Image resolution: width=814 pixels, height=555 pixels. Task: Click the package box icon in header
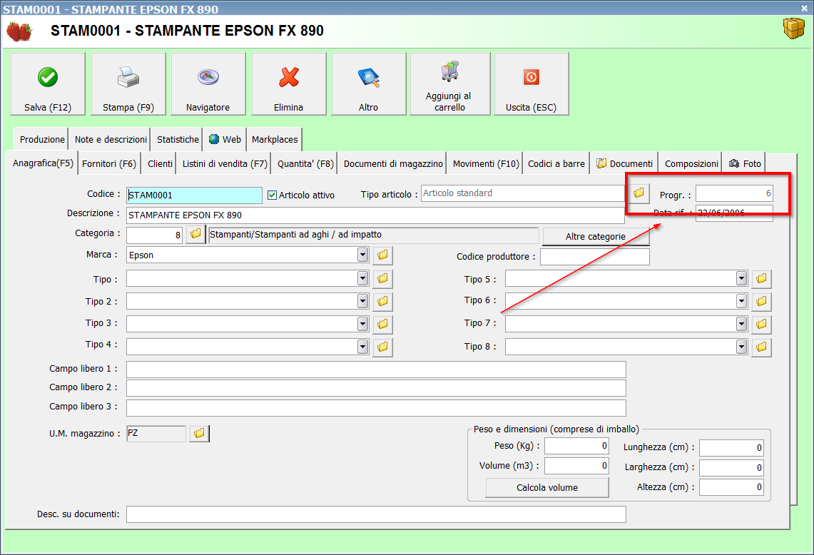(794, 28)
